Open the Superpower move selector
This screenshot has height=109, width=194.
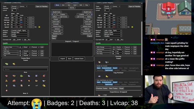pyautogui.click(x=103, y=49)
